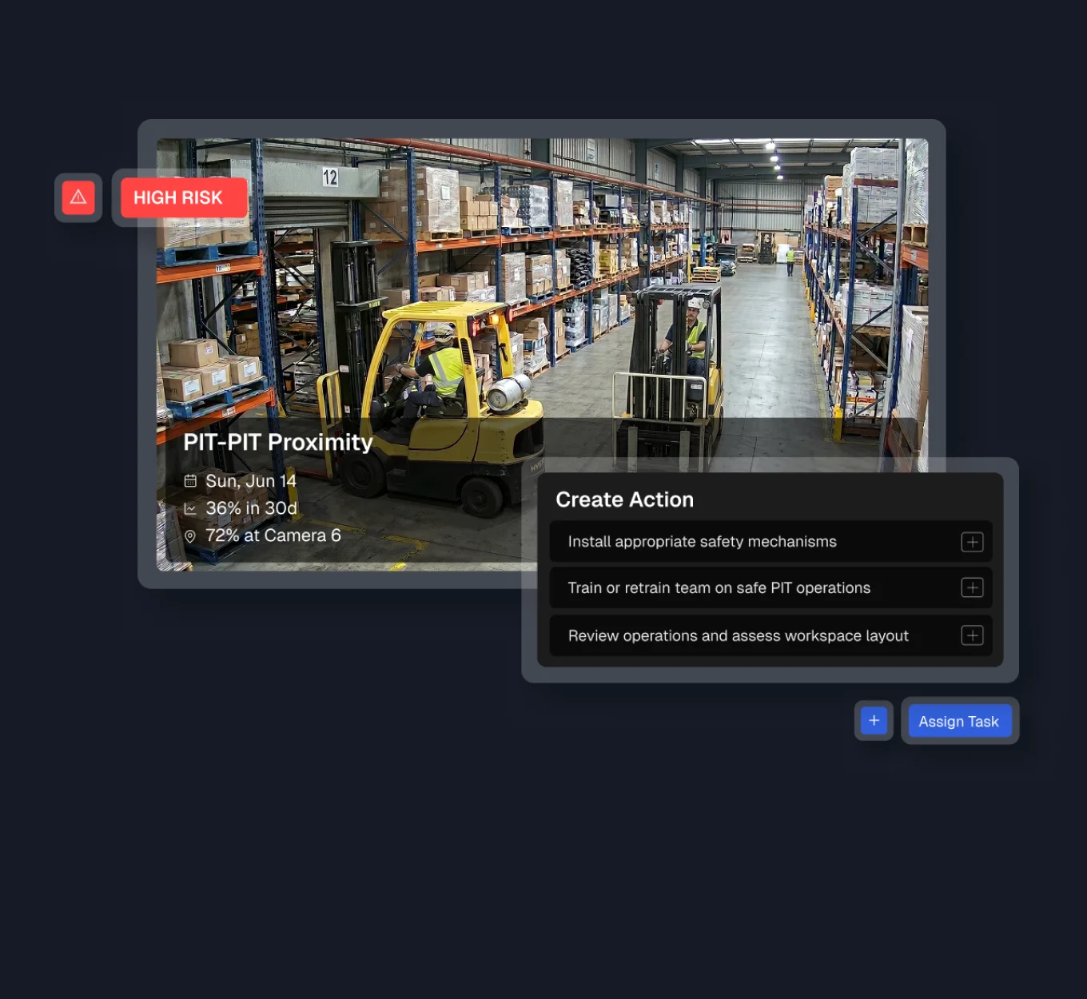Viewport: 1087px width, 999px height.
Task: Click the '36% in 30d' statistic
Action: [252, 508]
